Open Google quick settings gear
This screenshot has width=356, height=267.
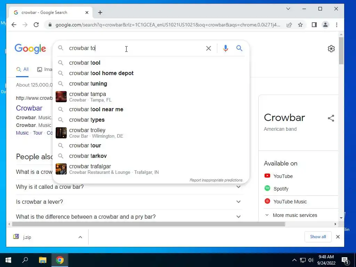[331, 49]
